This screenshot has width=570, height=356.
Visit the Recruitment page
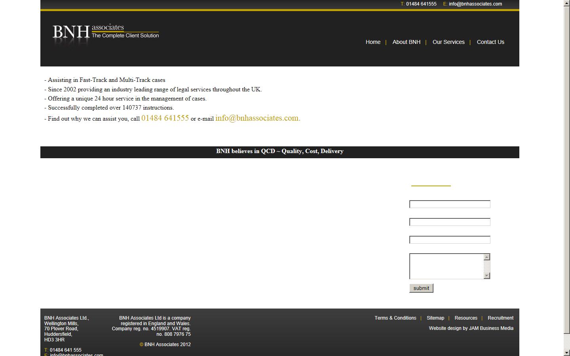point(500,318)
